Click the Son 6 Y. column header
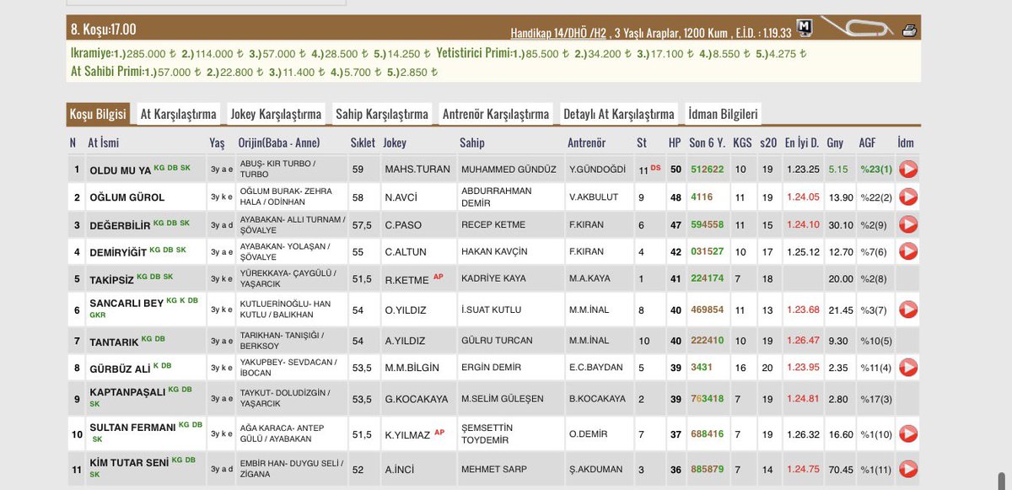The width and height of the screenshot is (1012, 490). [x=708, y=143]
